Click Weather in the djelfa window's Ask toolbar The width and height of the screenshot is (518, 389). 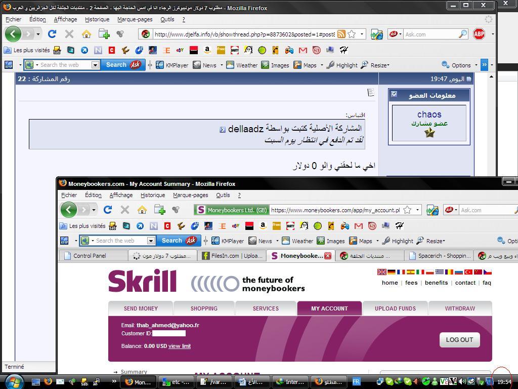point(242,65)
